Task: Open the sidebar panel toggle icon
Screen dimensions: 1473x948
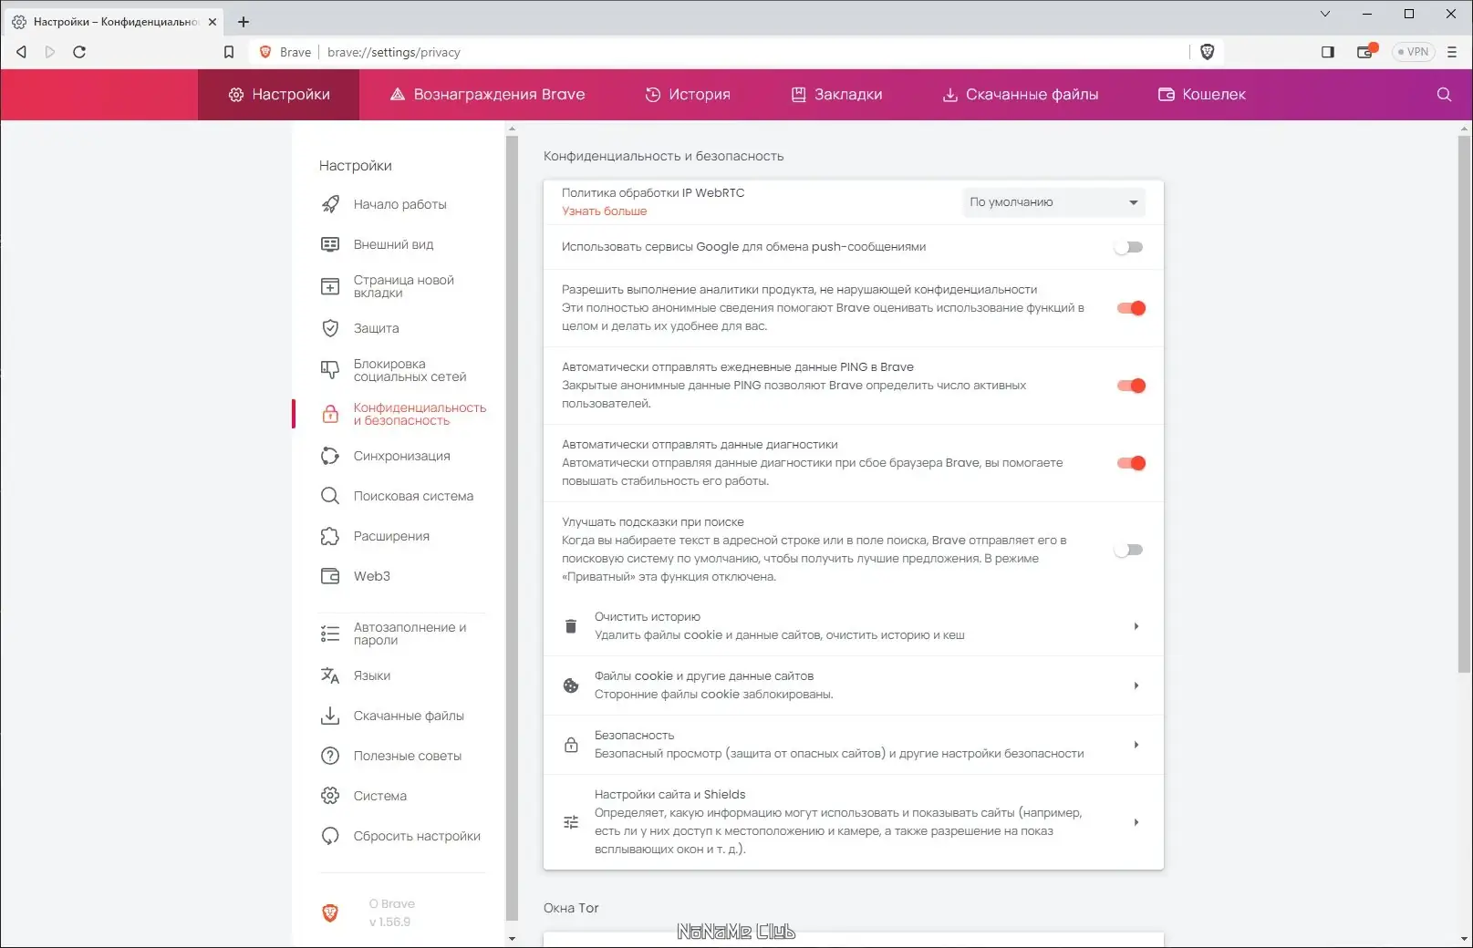Action: click(1327, 52)
